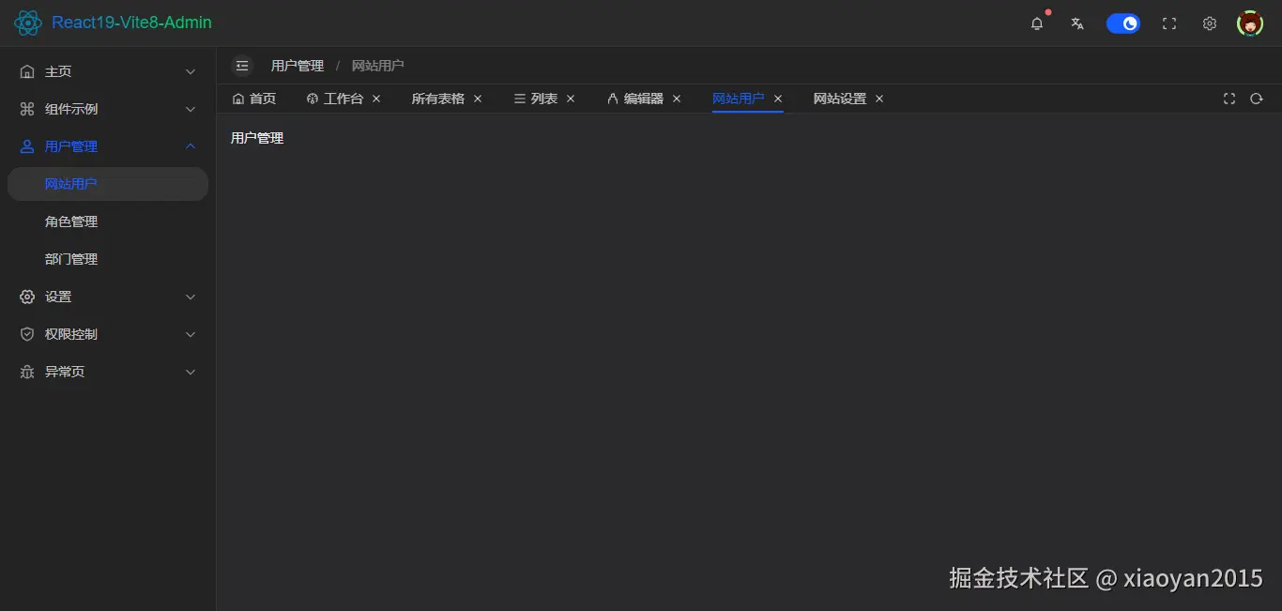Expand the 权限控制 menu chevron

tap(191, 334)
